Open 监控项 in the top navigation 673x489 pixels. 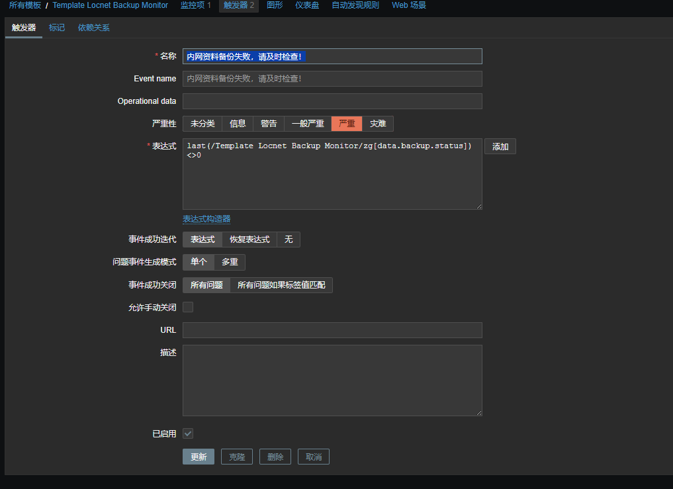[195, 5]
